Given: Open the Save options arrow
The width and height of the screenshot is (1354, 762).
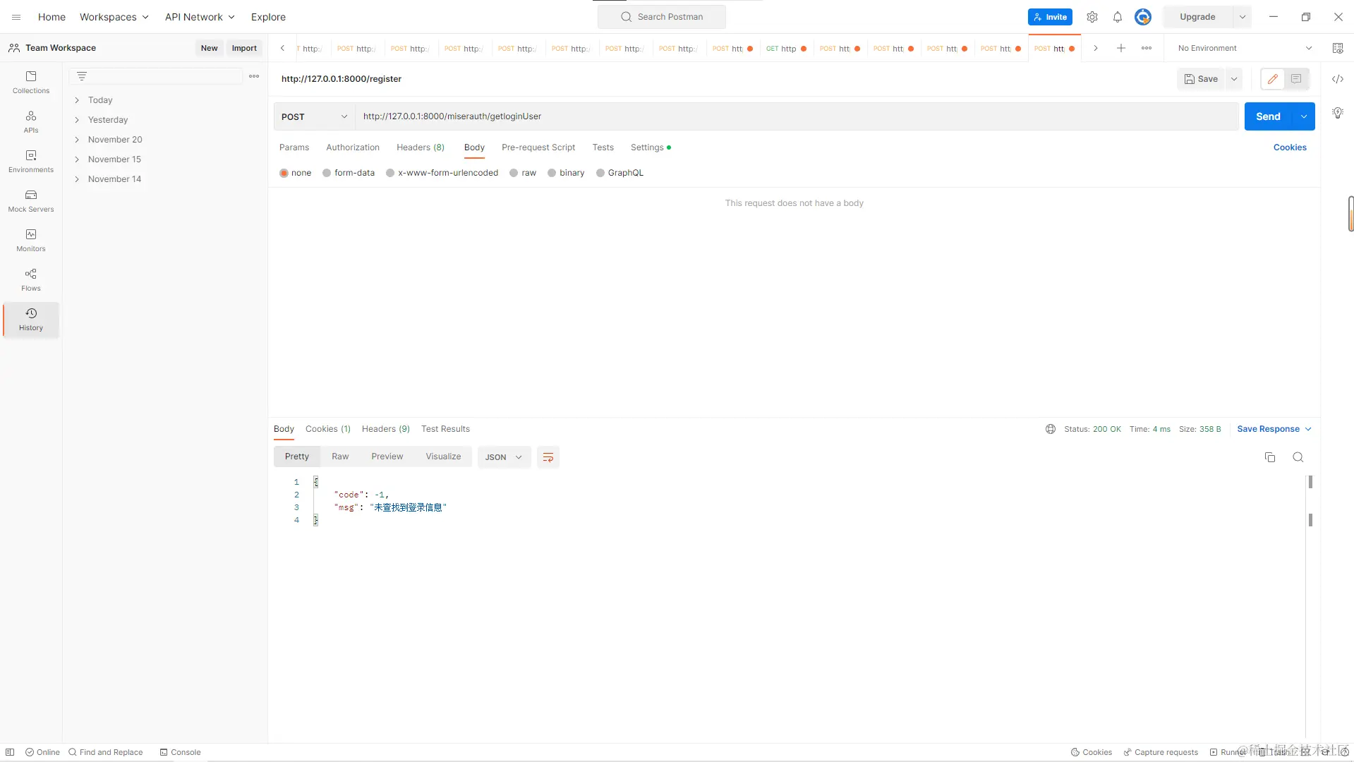Looking at the screenshot, I should pos(1234,79).
